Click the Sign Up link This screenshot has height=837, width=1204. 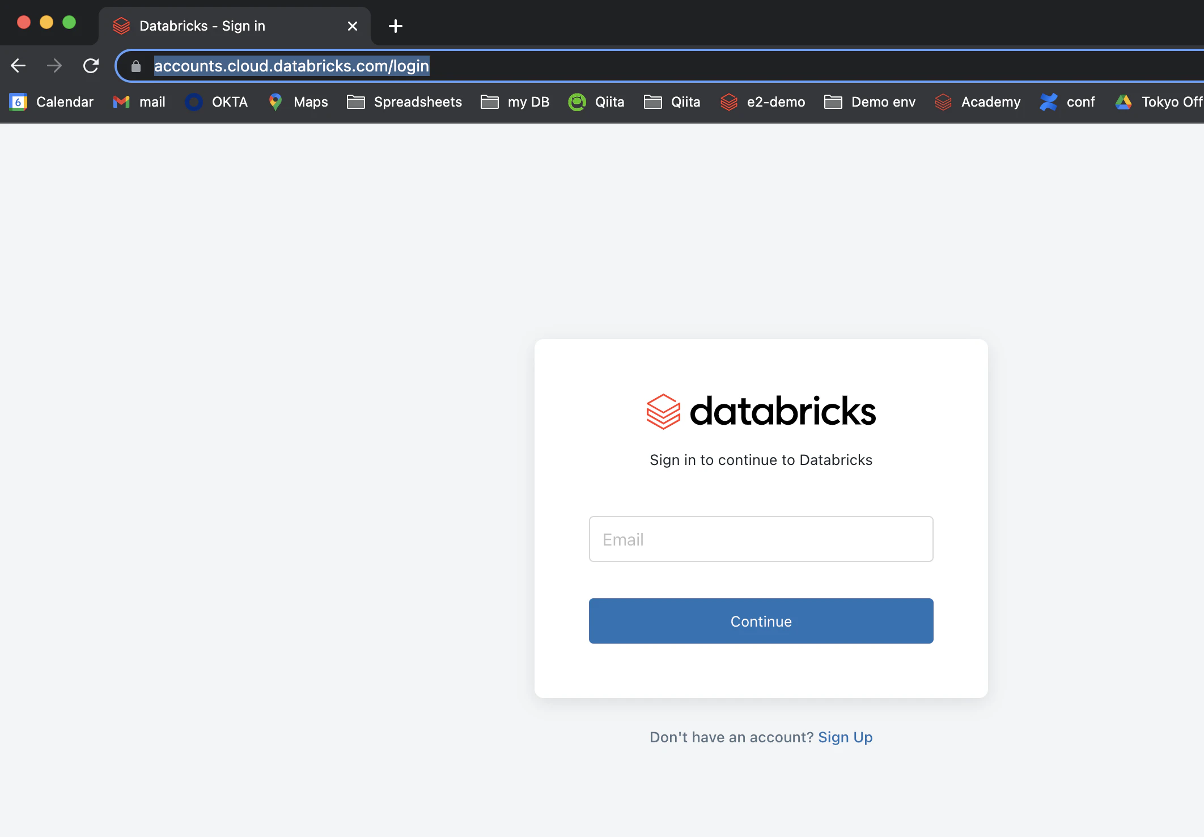tap(845, 737)
